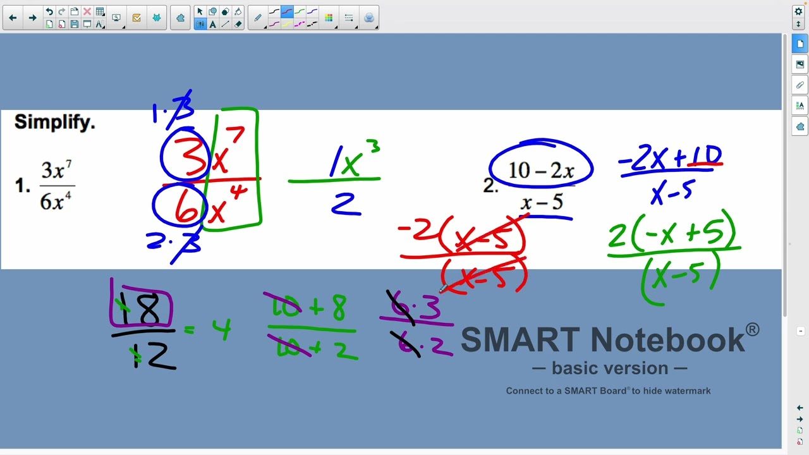Go to next page with toolbar forward arrow
The height and width of the screenshot is (455, 809).
tap(33, 18)
